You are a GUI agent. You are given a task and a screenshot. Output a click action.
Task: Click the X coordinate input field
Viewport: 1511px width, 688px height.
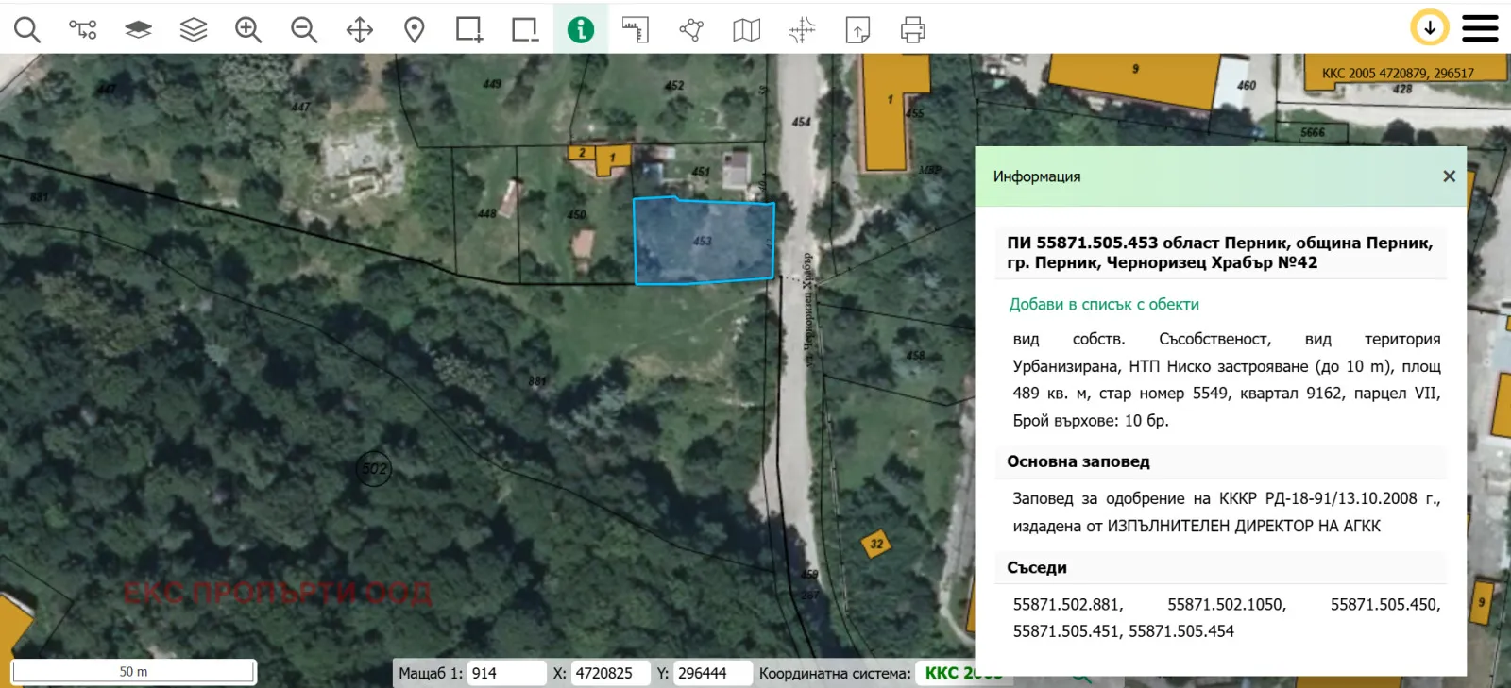[611, 673]
